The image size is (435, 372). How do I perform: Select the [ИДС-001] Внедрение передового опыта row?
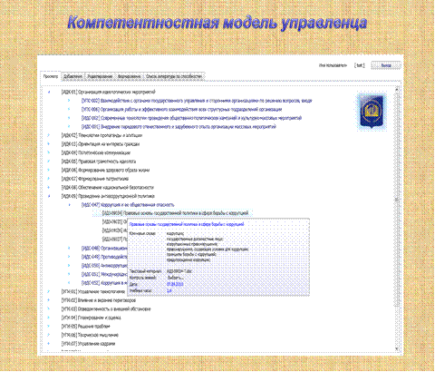(x=179, y=127)
